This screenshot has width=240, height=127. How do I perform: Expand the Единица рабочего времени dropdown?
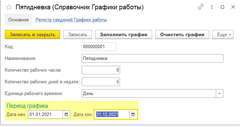click(220, 94)
